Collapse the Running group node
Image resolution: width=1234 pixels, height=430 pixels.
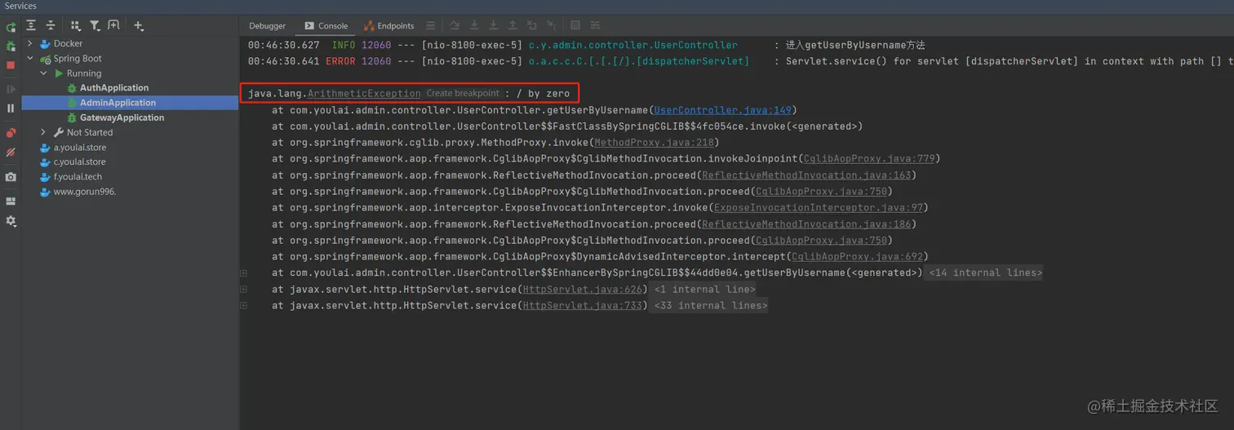click(44, 73)
